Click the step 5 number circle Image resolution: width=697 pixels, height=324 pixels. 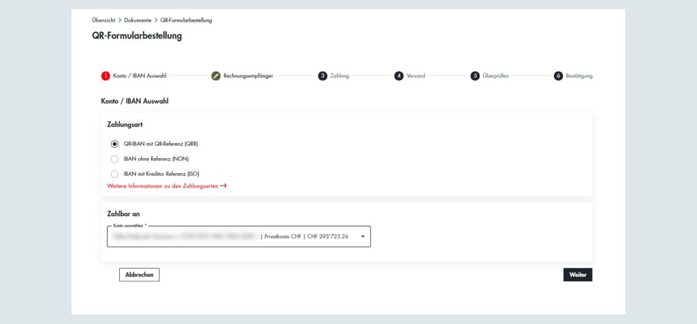[475, 75]
